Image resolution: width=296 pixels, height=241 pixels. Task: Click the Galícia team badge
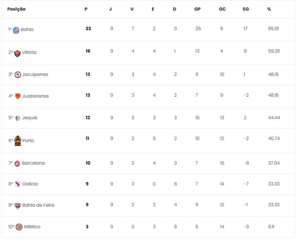pyautogui.click(x=18, y=184)
